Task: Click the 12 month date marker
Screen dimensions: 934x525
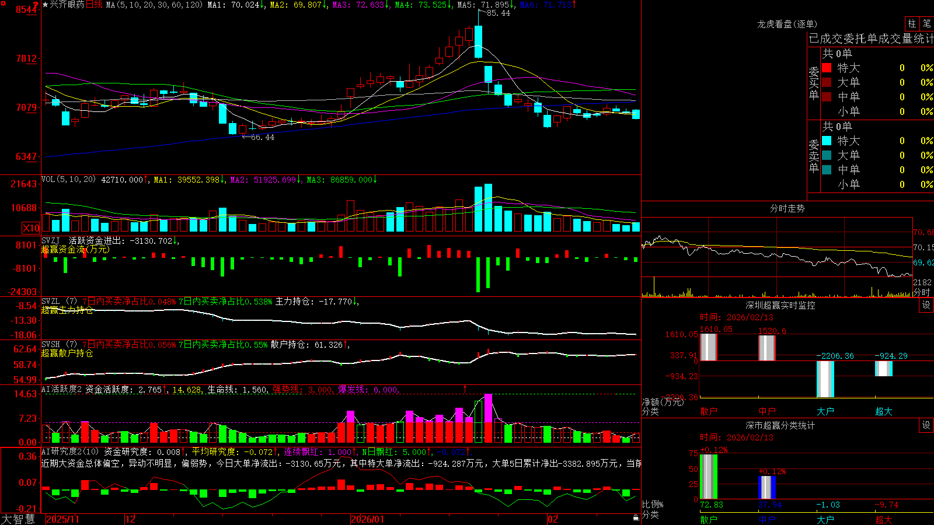Action: point(131,519)
